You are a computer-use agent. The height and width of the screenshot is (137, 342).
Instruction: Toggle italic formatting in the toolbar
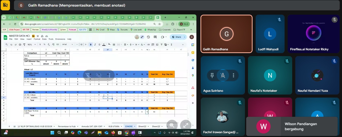pos(95,44)
